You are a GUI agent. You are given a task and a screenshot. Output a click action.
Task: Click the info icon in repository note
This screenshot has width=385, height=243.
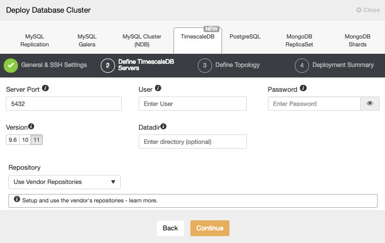[17, 199]
